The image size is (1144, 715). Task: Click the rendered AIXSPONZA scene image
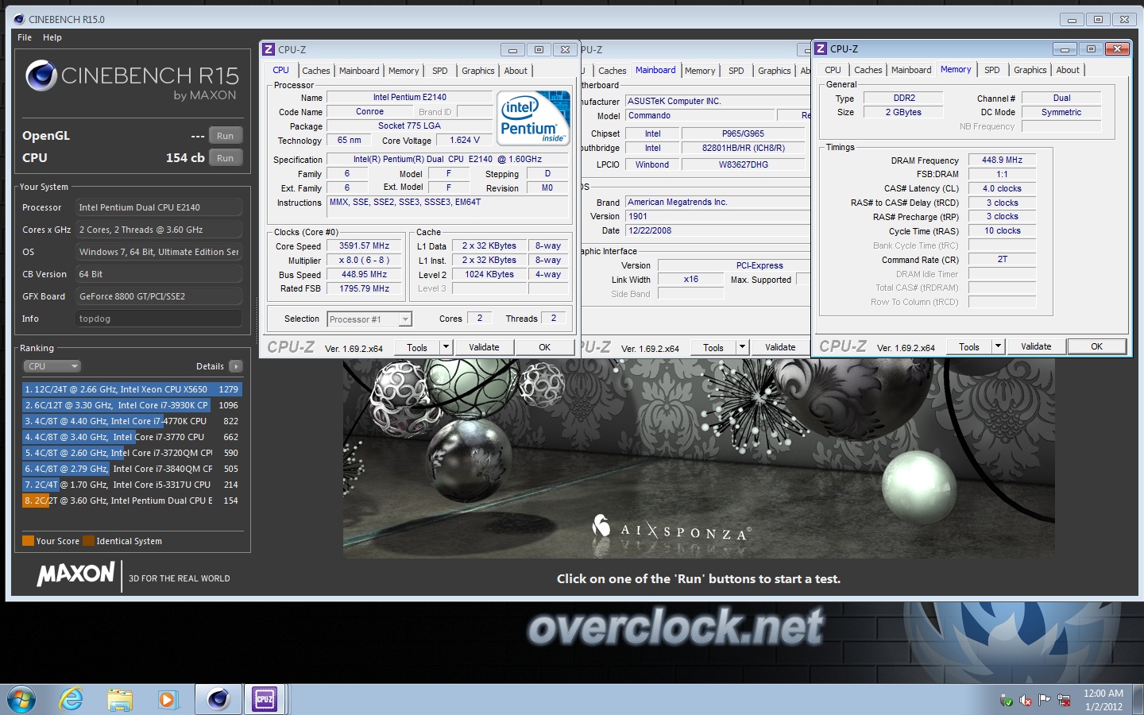pos(699,458)
